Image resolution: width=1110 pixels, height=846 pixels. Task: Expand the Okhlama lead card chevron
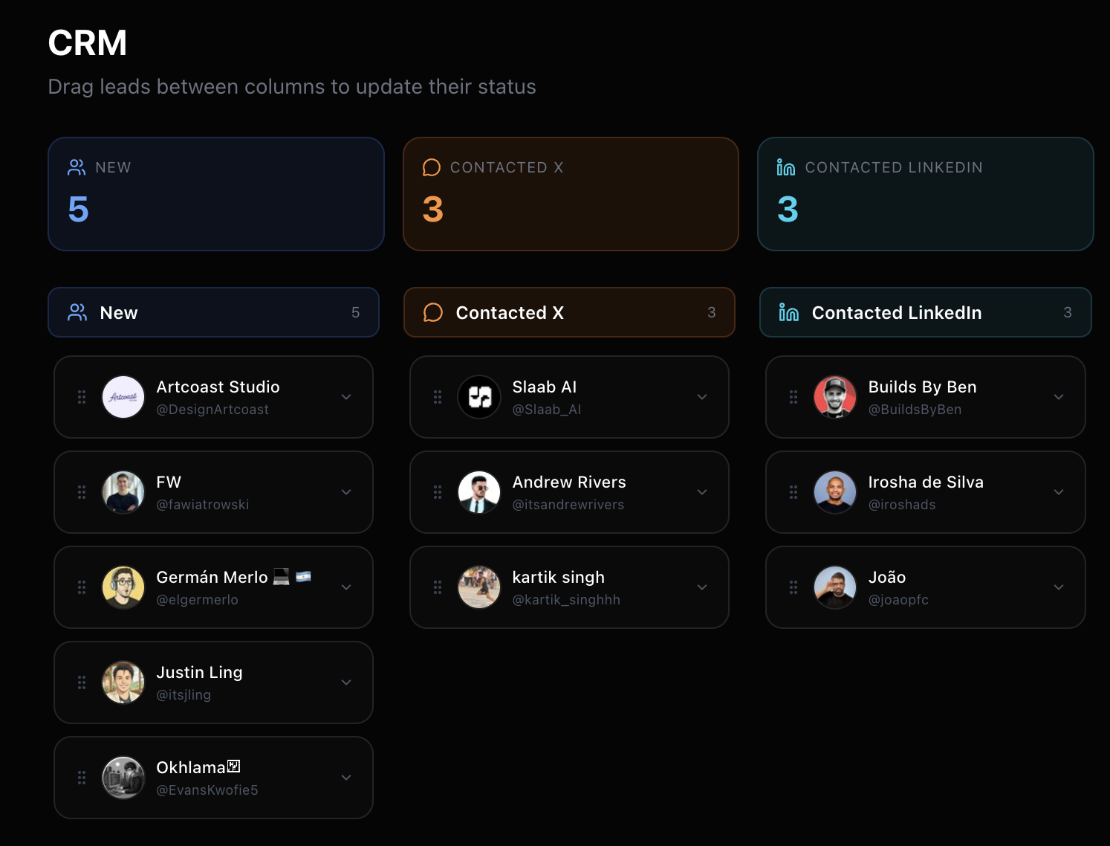pos(346,778)
